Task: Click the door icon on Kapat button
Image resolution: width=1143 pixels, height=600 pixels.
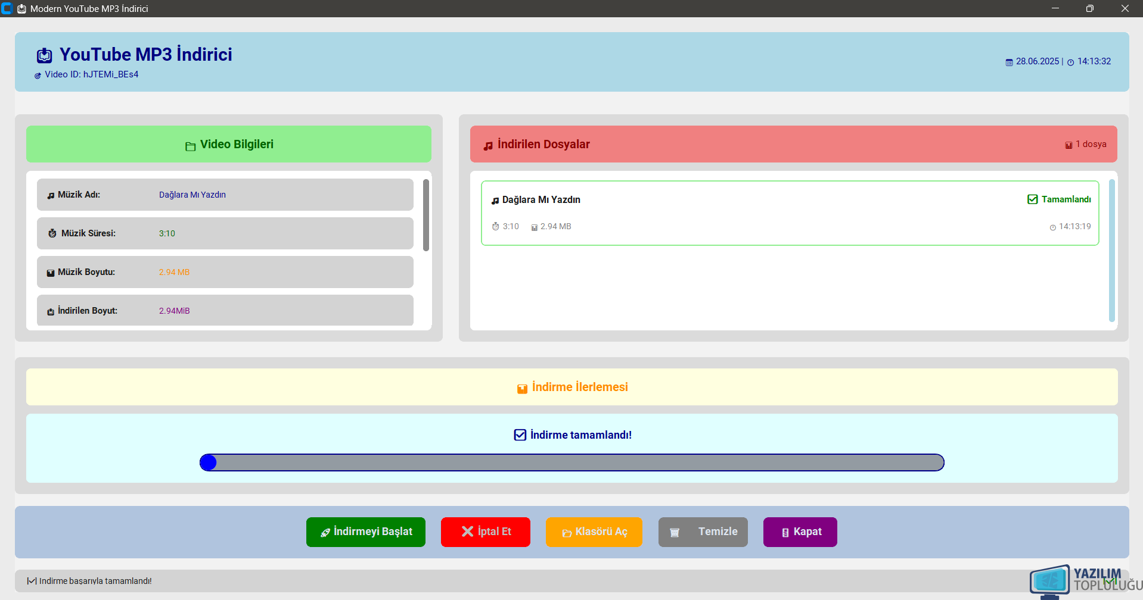Action: [x=785, y=533]
